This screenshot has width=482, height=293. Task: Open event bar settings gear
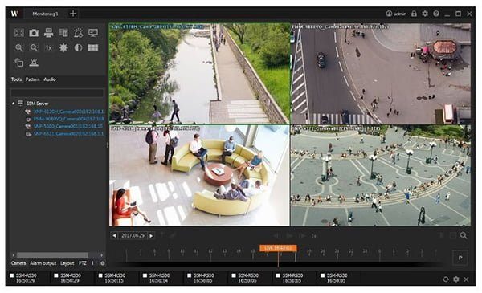[456, 279]
